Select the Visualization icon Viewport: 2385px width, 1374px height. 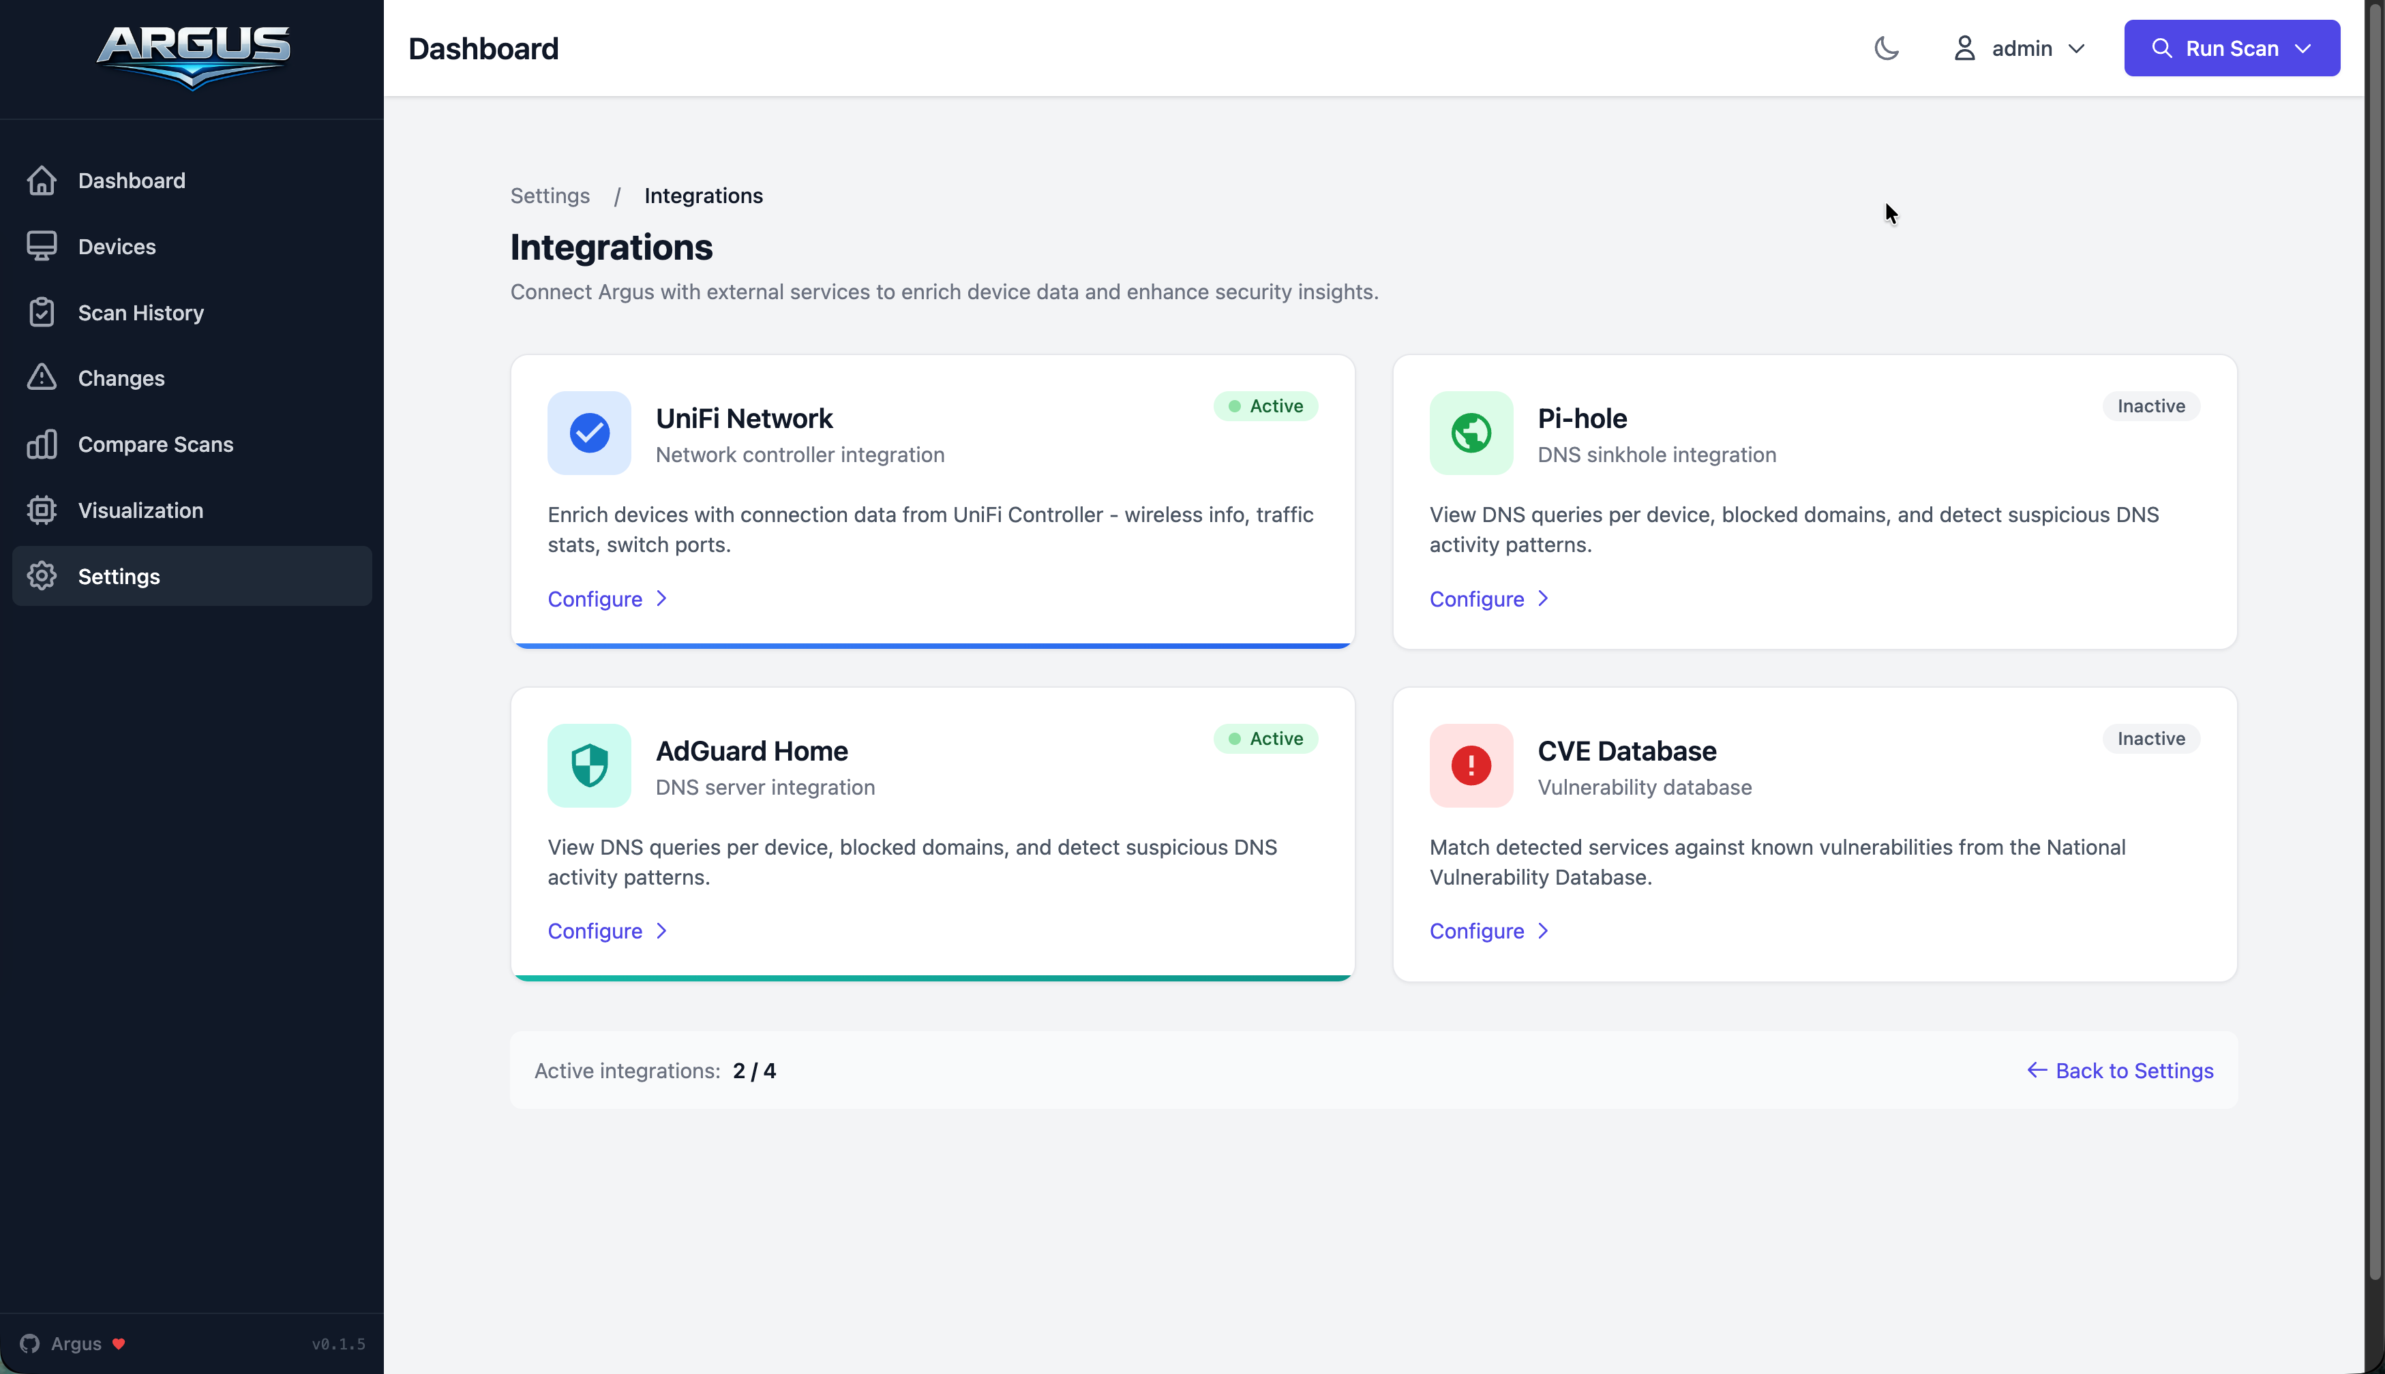(42, 510)
